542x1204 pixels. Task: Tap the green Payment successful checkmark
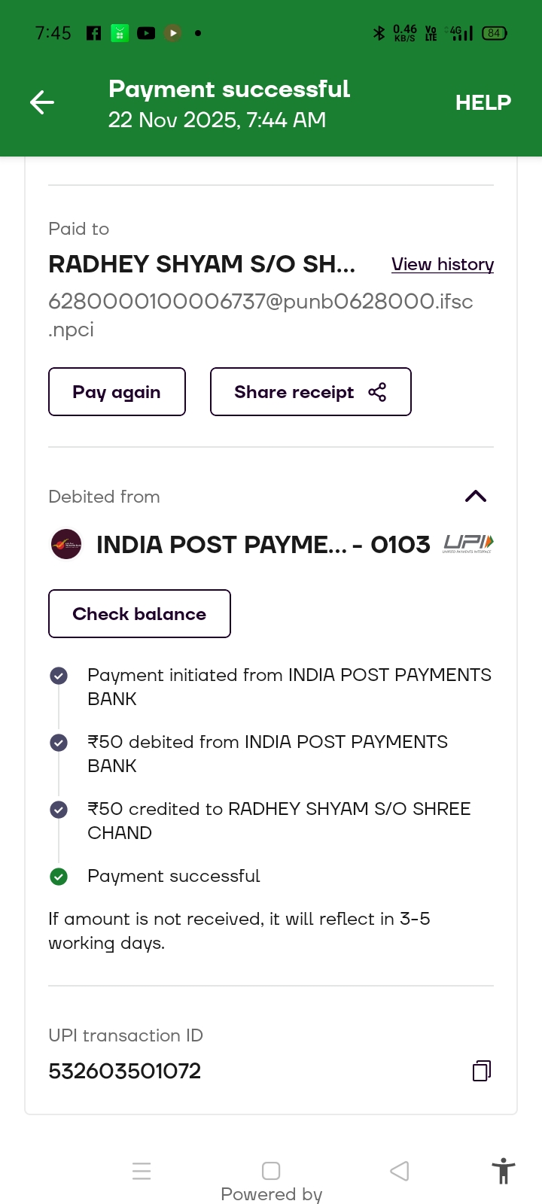click(x=59, y=877)
